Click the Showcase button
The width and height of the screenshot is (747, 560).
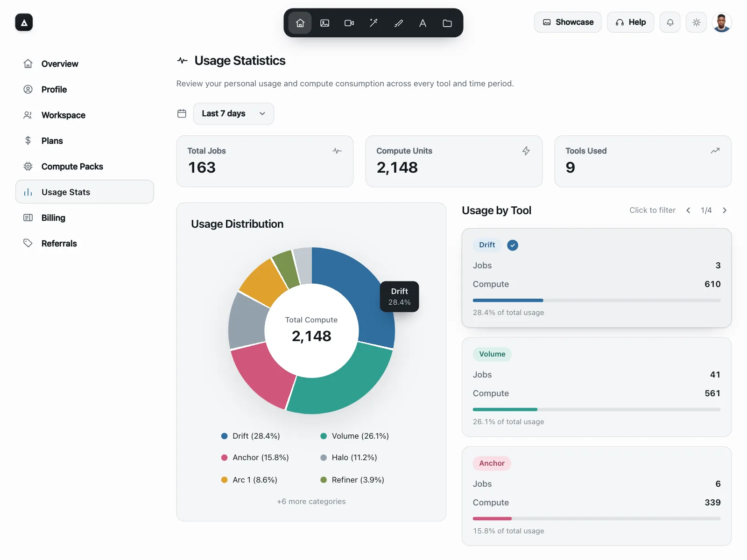[x=568, y=22]
